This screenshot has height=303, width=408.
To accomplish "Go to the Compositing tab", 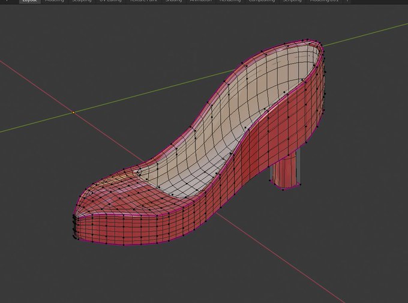I will [x=262, y=1].
